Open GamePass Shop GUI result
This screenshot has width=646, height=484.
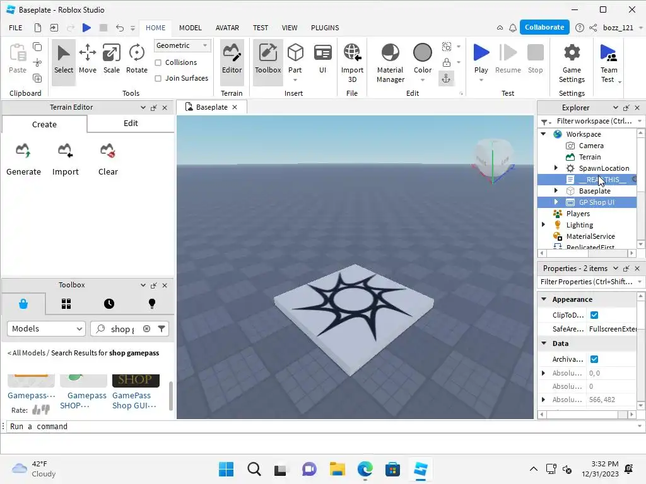pos(134,400)
